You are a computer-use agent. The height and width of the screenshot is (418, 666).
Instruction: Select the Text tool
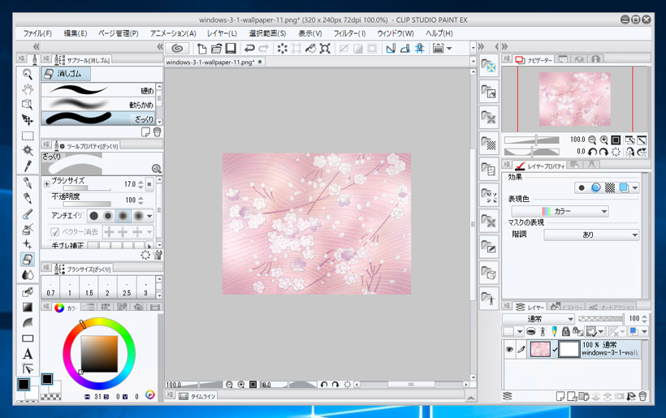28,354
